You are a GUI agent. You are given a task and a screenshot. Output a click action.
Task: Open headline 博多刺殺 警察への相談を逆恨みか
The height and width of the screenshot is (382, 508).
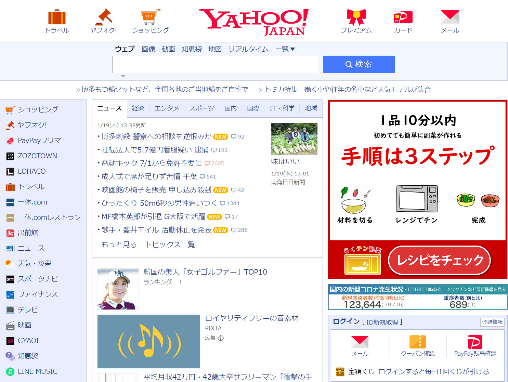157,136
